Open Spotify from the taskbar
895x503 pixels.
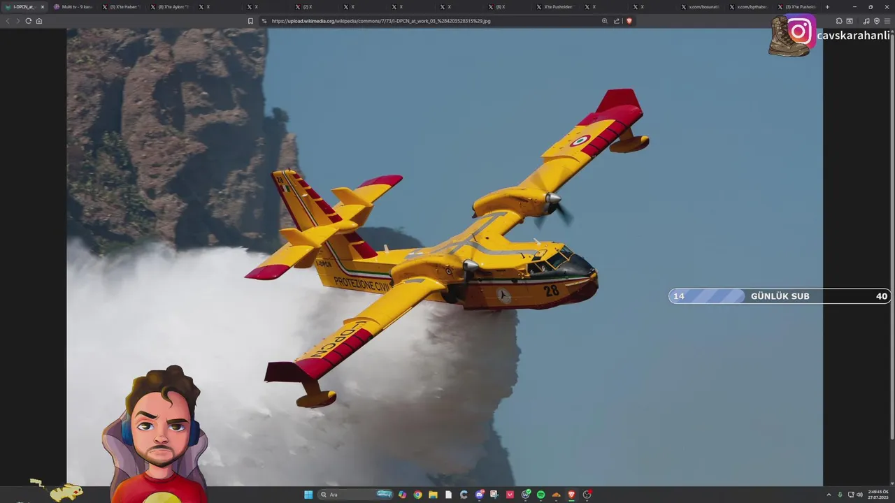pyautogui.click(x=541, y=495)
